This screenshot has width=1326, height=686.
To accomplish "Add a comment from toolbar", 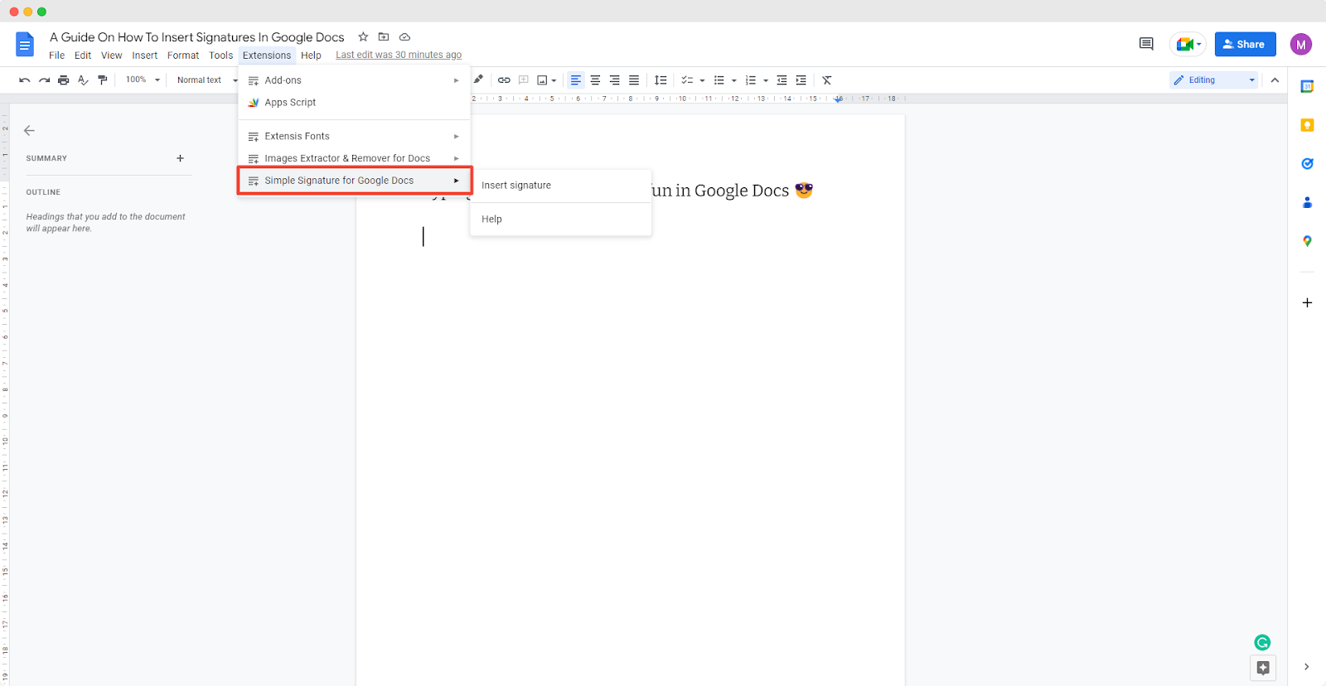I will [x=524, y=80].
